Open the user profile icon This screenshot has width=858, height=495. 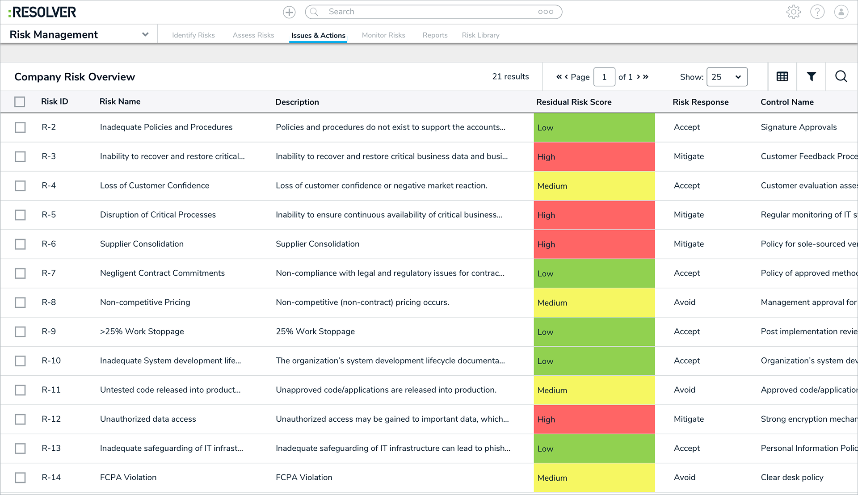[x=841, y=12]
